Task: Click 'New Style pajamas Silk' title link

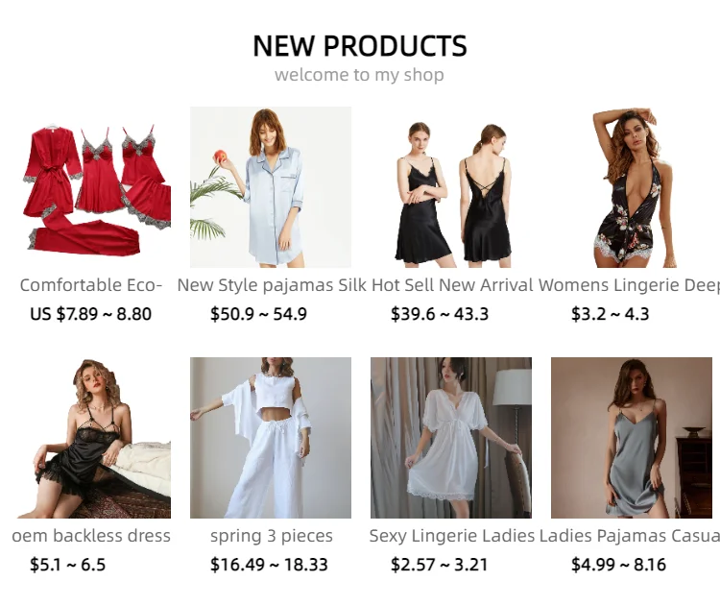Action: coord(271,285)
